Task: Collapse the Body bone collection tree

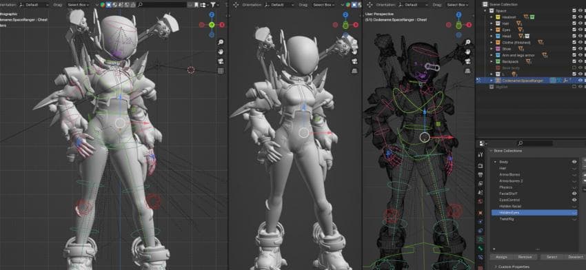Action: coord(495,162)
